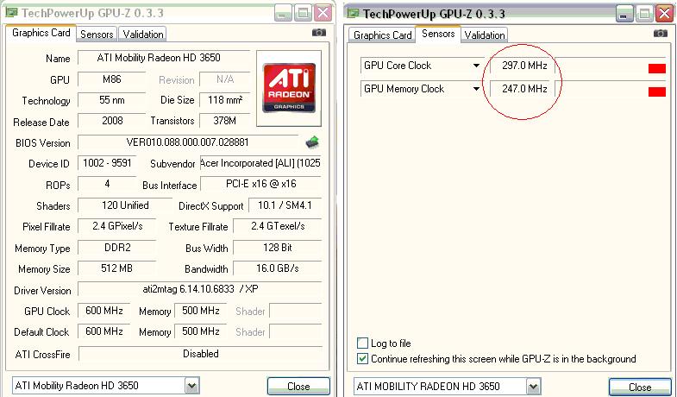The image size is (677, 397).
Task: Select Graphics Card tab in left window
Action: pos(41,33)
